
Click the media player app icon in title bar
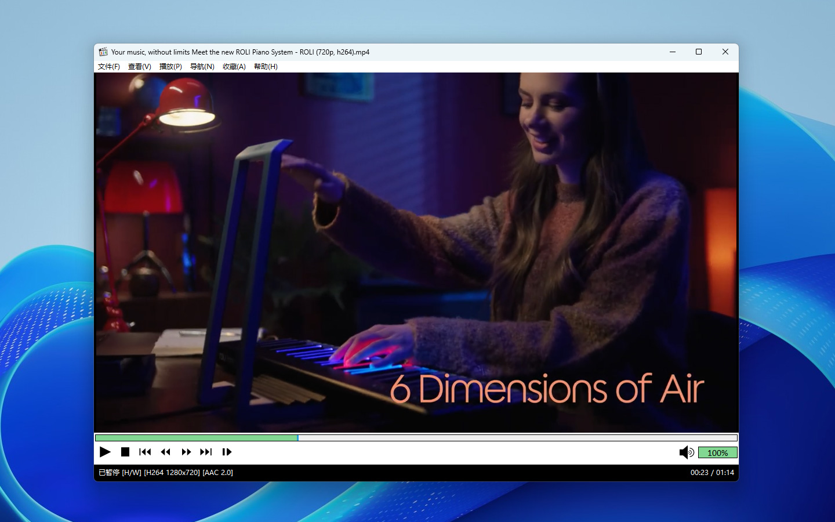point(103,52)
